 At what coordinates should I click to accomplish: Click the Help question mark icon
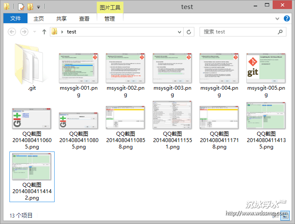(x=287, y=18)
